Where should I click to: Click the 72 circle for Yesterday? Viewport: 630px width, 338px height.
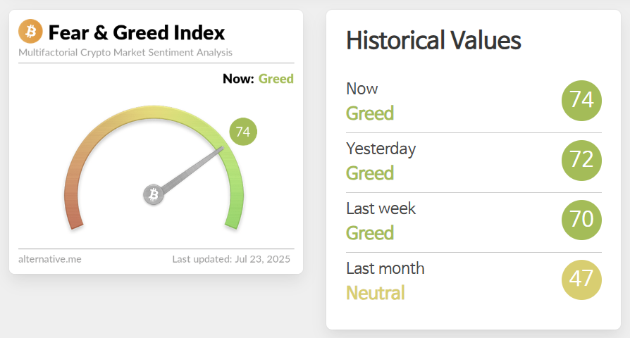581,161
